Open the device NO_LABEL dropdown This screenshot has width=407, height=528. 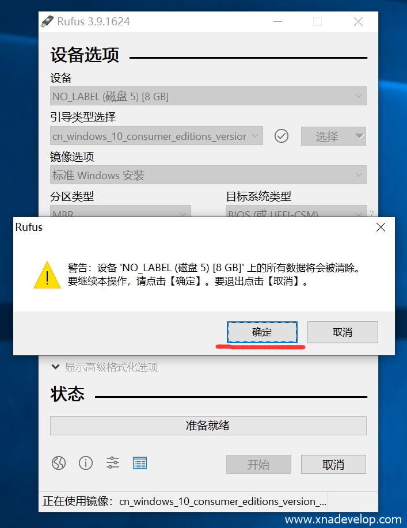point(208,96)
